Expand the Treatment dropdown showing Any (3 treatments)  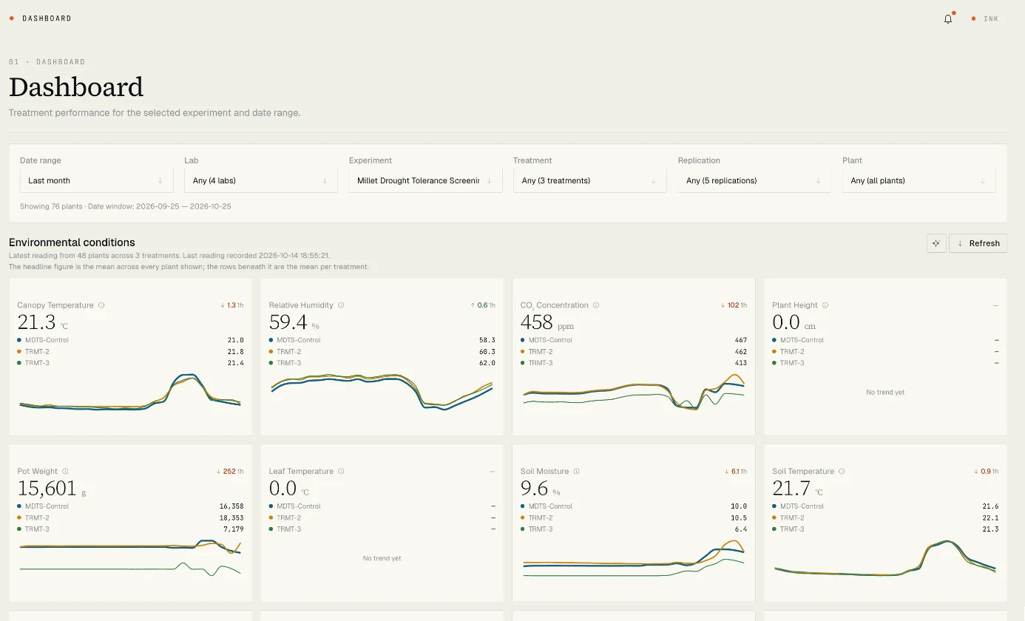tap(590, 180)
